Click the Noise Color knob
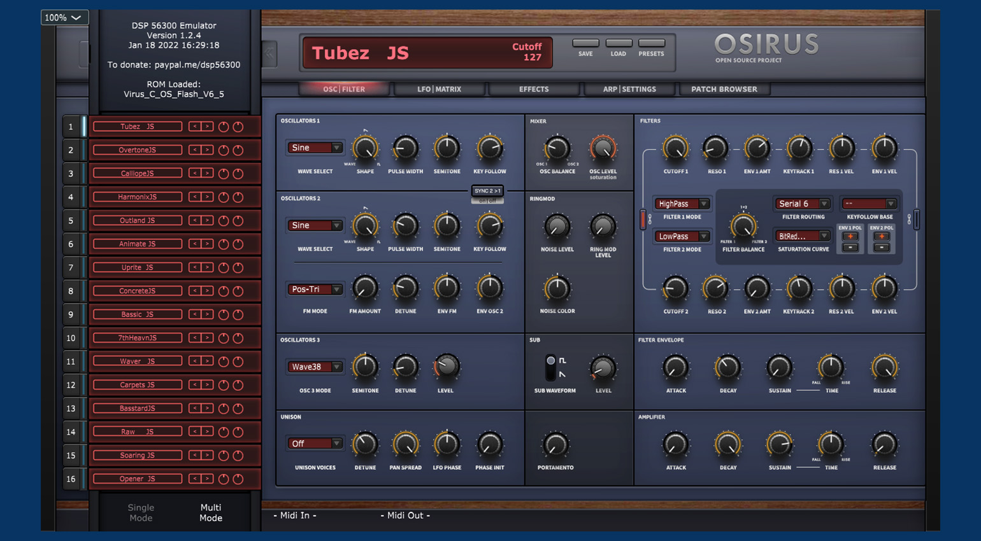The height and width of the screenshot is (541, 981). (557, 288)
